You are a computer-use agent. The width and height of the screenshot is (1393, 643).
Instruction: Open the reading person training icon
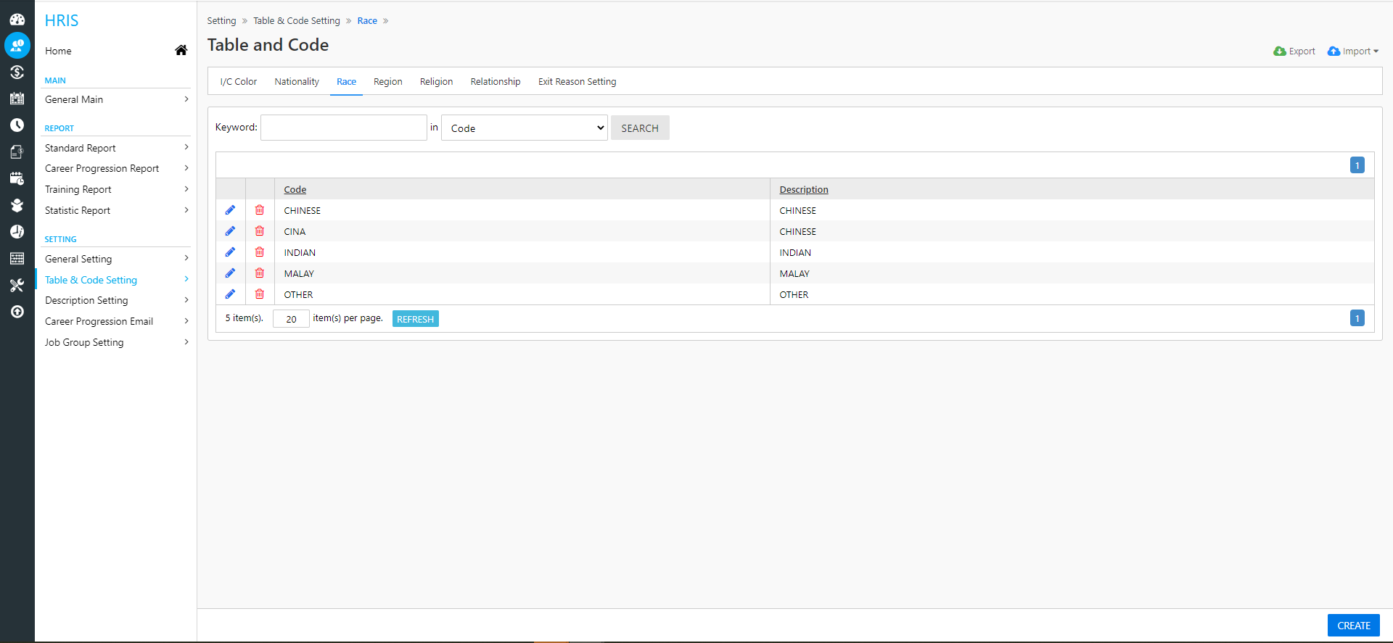(17, 205)
